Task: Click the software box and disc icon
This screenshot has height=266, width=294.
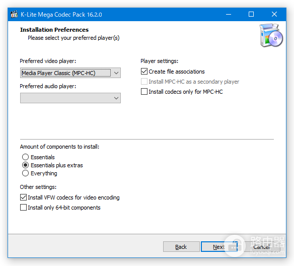Action: coord(271,35)
